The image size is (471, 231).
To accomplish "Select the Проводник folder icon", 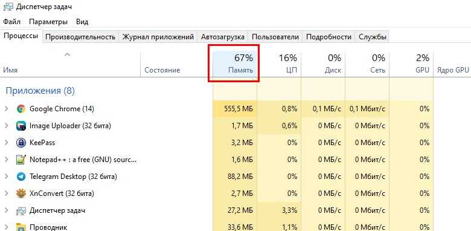I will (21, 227).
